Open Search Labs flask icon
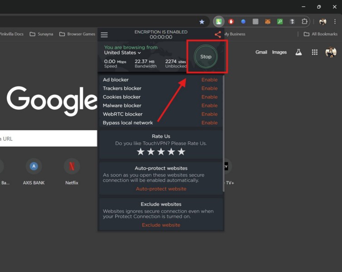Image resolution: width=342 pixels, height=272 pixels. click(298, 52)
